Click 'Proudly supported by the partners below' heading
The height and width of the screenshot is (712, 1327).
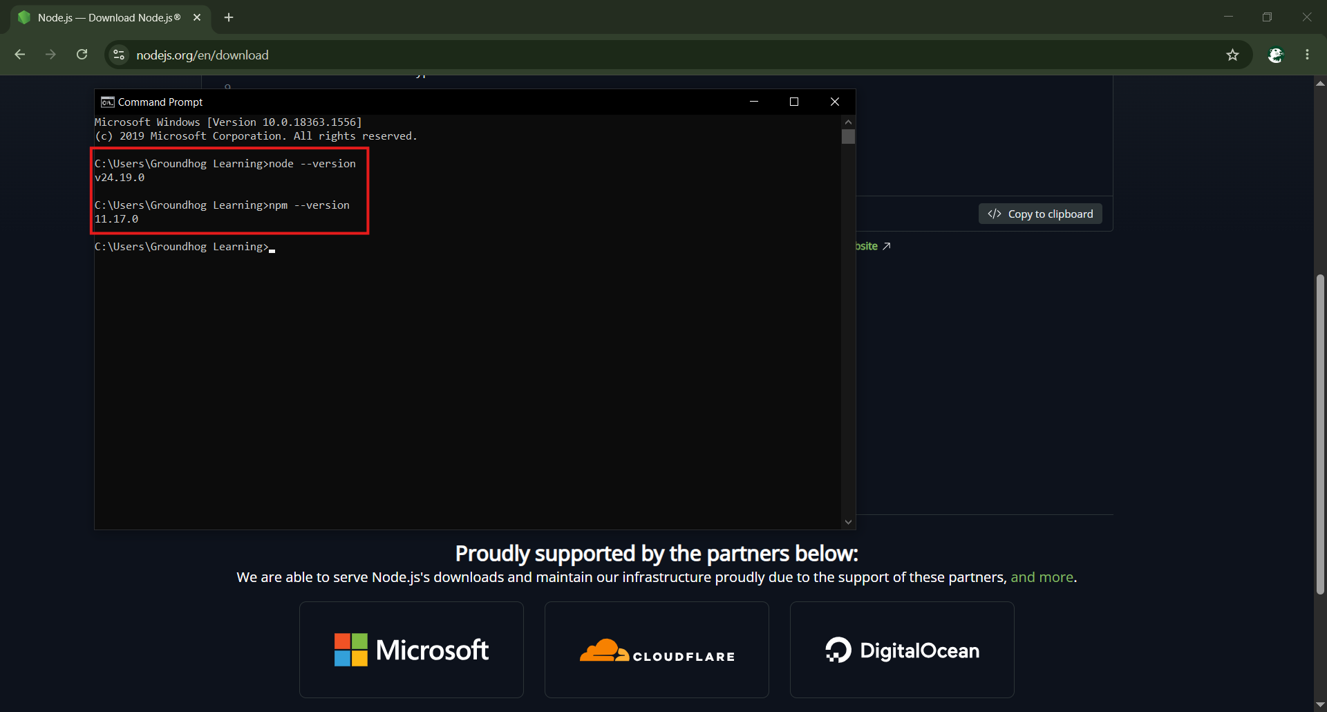(657, 554)
